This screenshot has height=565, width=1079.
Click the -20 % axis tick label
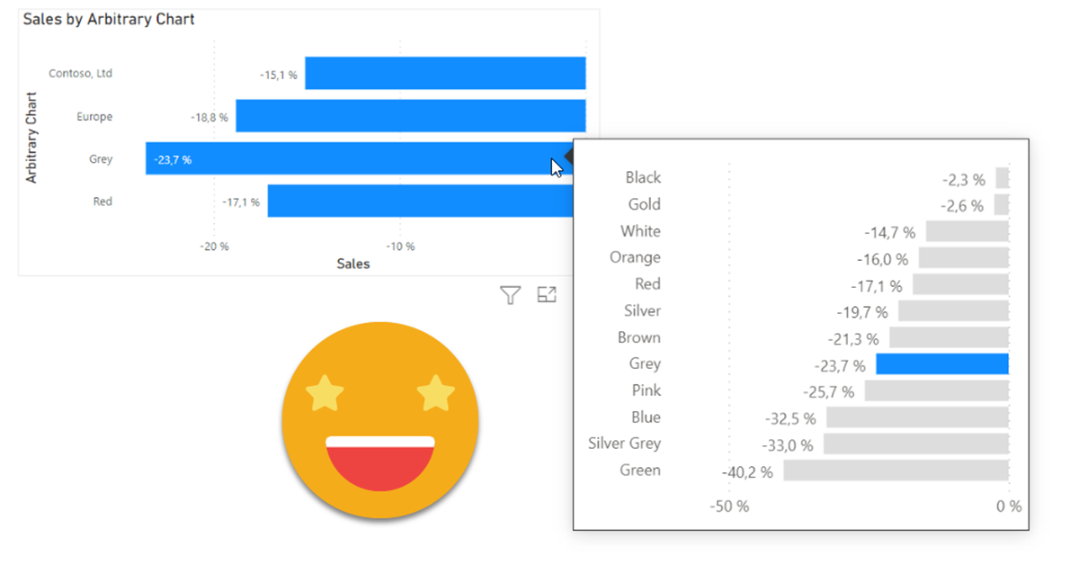[x=213, y=246]
